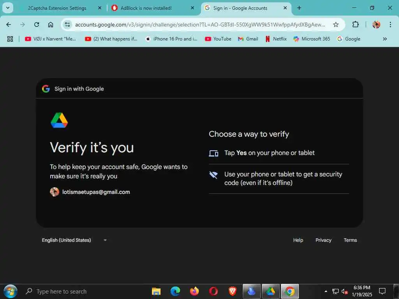Image resolution: width=399 pixels, height=299 pixels.
Task: Launch Brave browser from taskbar
Action: (x=232, y=291)
